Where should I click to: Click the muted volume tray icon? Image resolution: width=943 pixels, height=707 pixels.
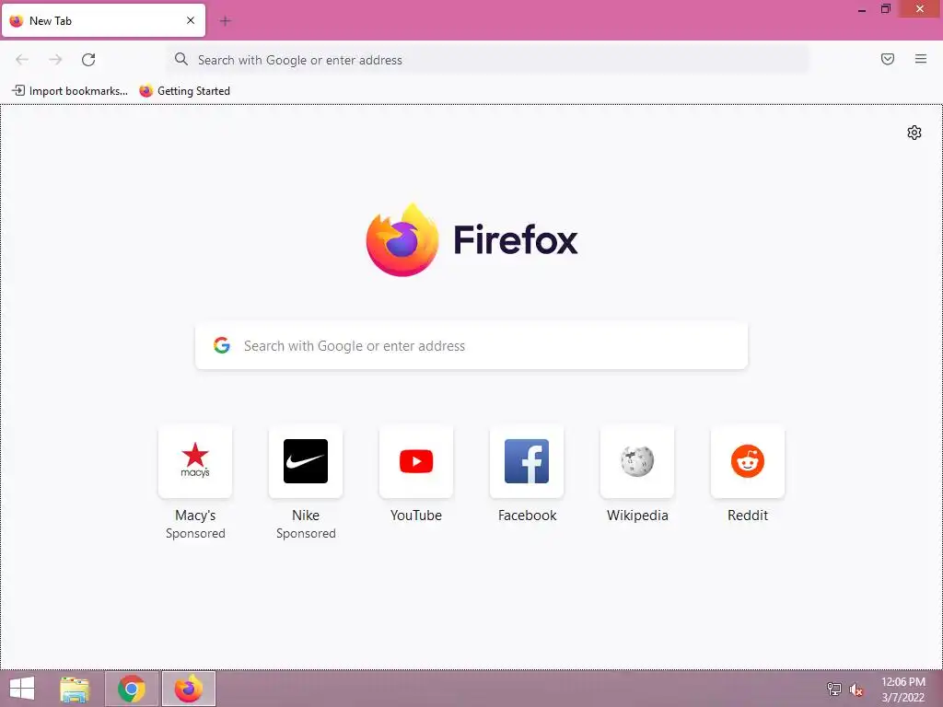coord(856,689)
